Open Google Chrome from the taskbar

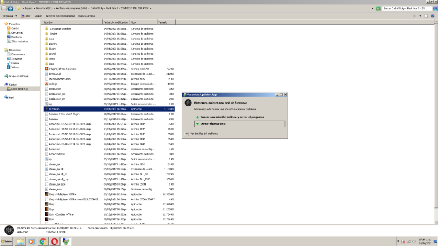click(42, 242)
